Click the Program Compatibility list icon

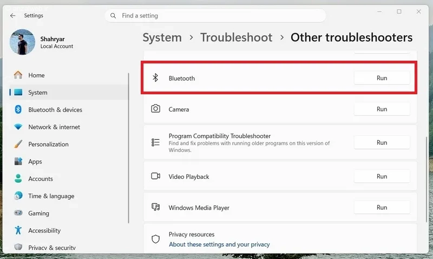155,142
